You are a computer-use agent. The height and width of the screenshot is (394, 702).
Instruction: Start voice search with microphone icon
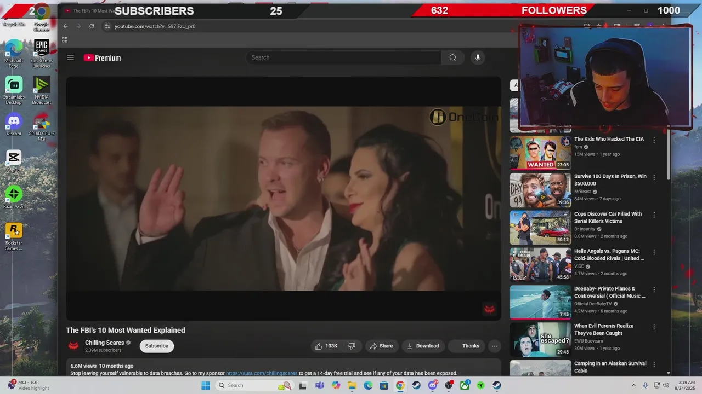[478, 57]
